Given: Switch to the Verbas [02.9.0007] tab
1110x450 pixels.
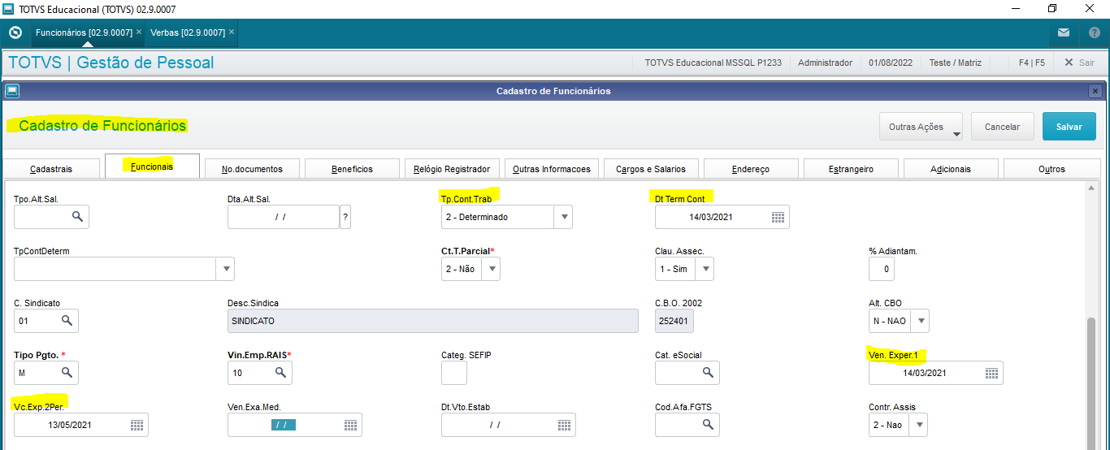Looking at the screenshot, I should (x=188, y=32).
